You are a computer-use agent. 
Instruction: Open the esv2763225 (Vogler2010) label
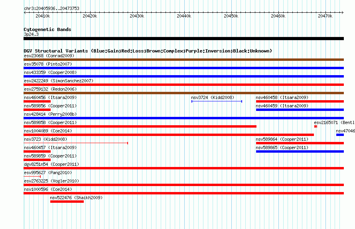tap(51, 181)
